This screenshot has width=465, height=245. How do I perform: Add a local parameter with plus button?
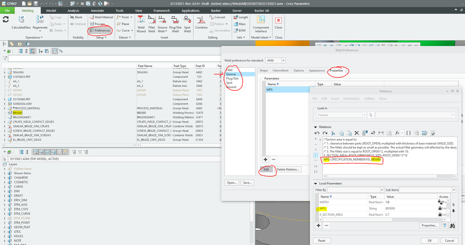tap(319, 225)
